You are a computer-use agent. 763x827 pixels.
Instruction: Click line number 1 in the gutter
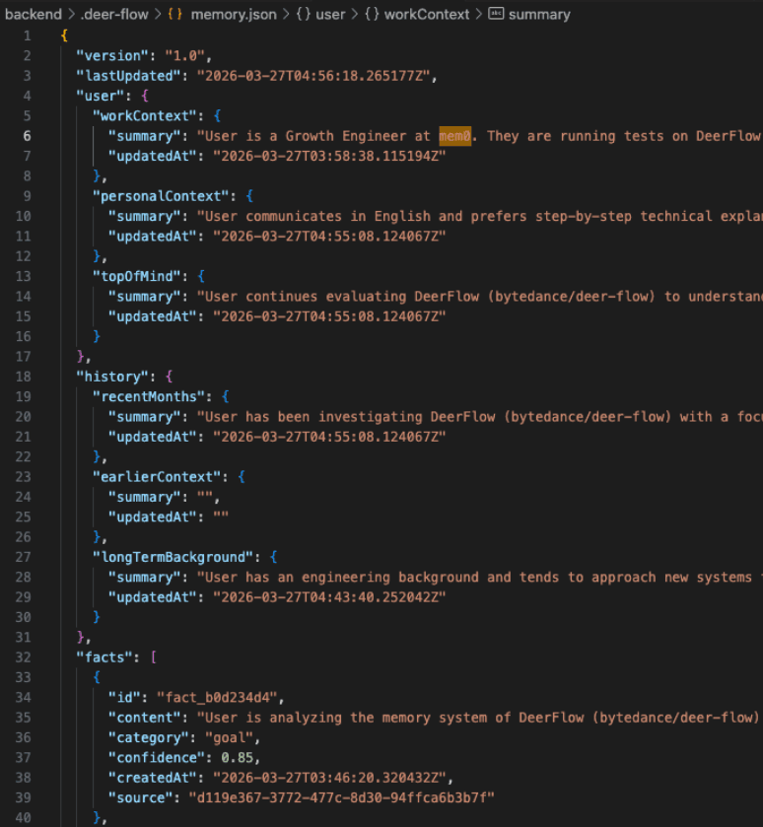click(27, 35)
